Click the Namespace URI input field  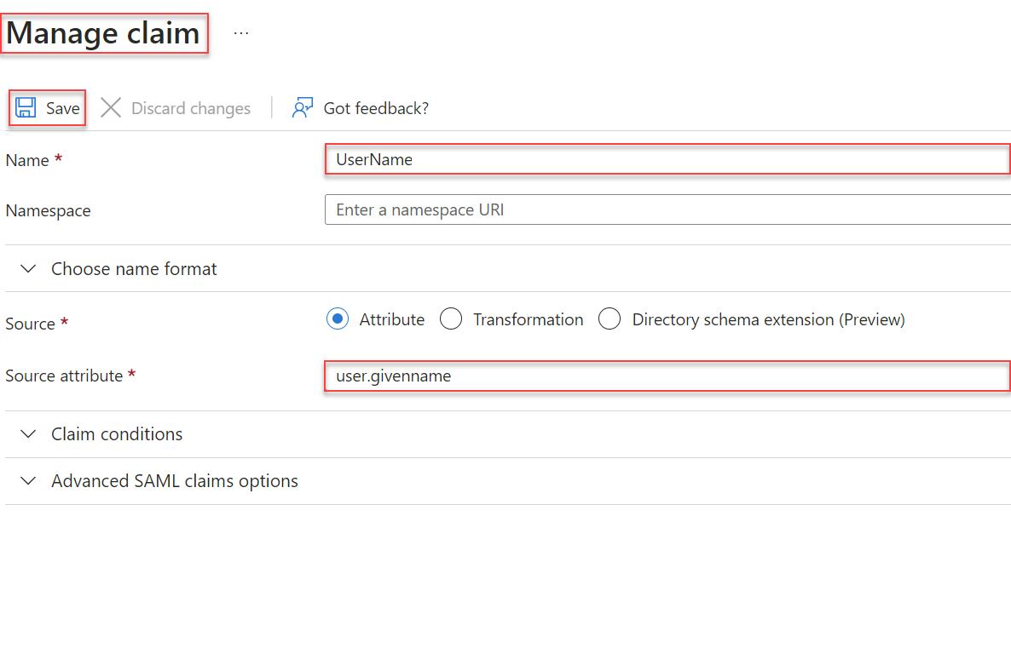click(667, 210)
